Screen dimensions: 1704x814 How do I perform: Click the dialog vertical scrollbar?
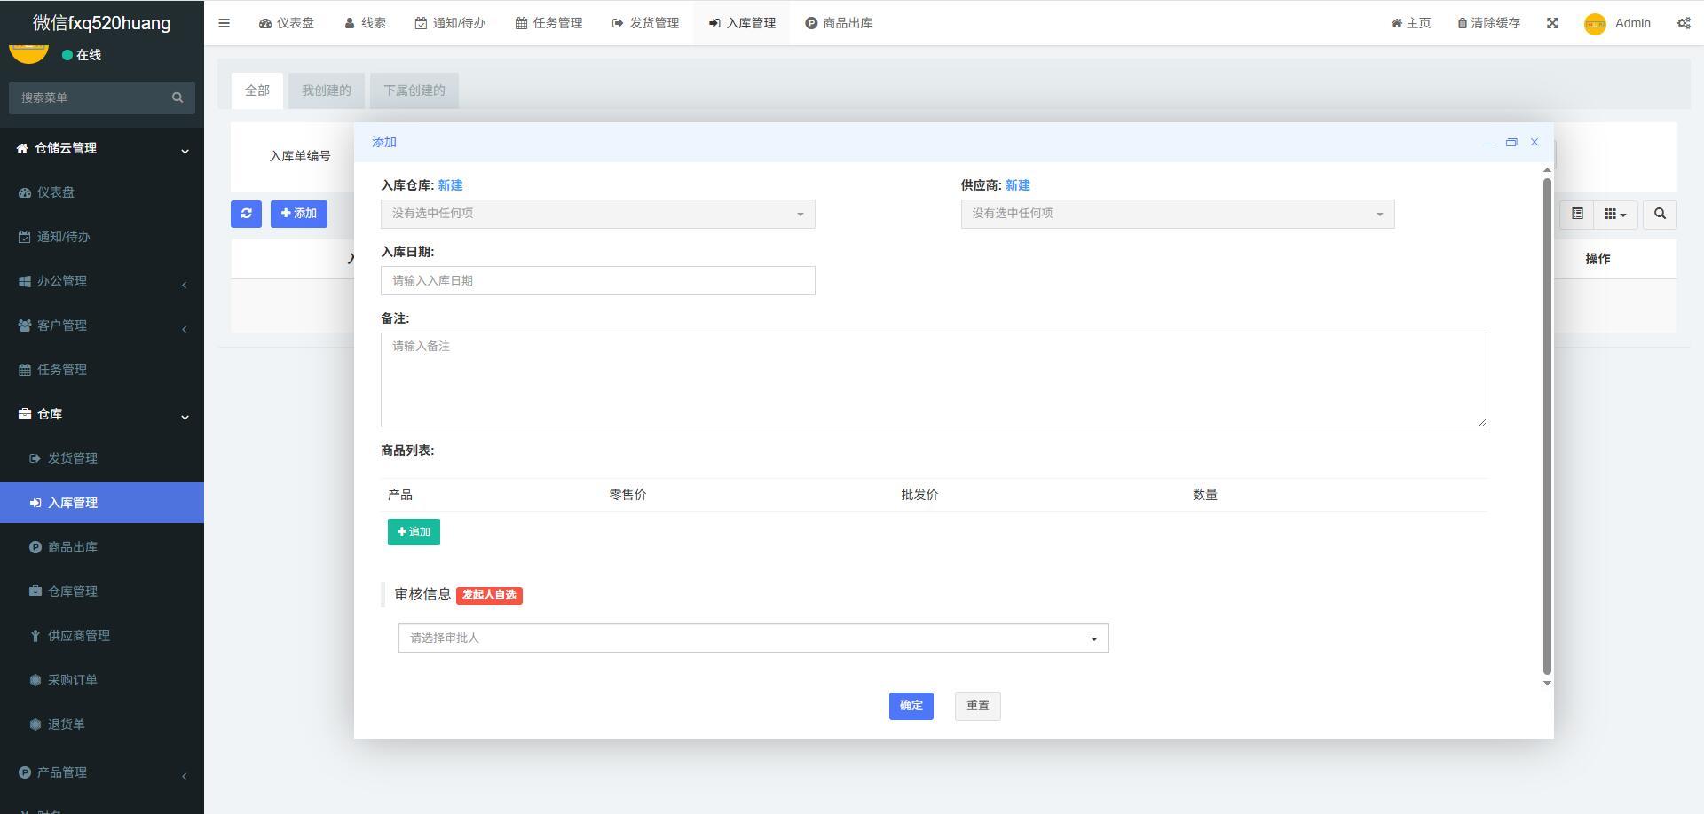pos(1547,426)
